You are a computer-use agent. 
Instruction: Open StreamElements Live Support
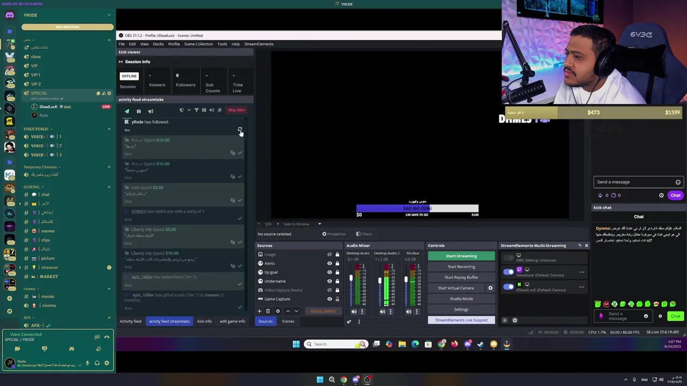click(x=461, y=320)
